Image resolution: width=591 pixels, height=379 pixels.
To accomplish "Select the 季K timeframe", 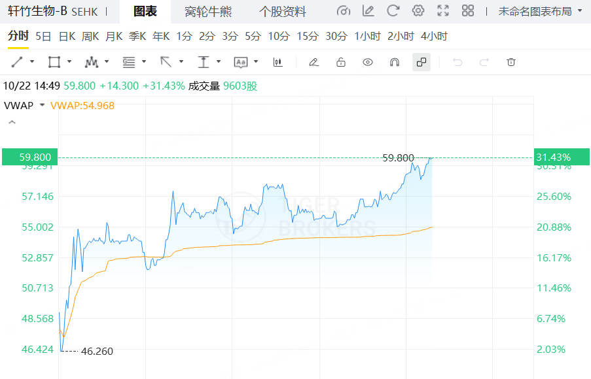I will tap(137, 36).
